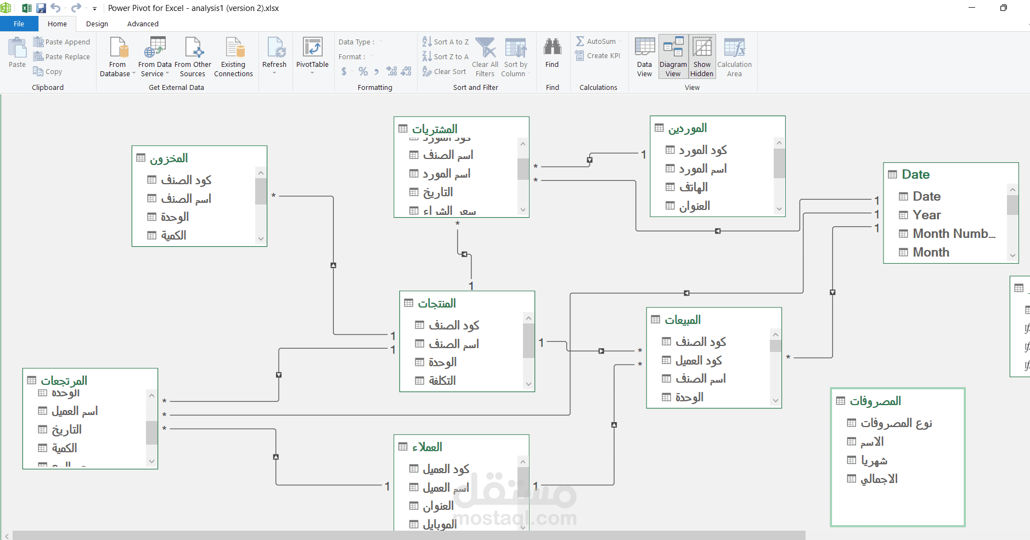The image size is (1030, 540).
Task: Import data From Other Sources
Action: 193,56
